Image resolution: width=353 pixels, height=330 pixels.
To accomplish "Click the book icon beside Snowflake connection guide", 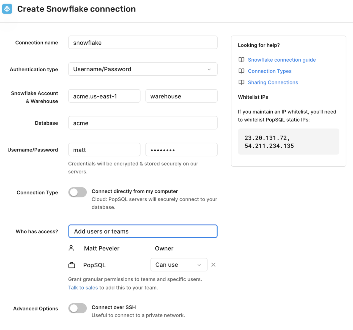I will (241, 60).
